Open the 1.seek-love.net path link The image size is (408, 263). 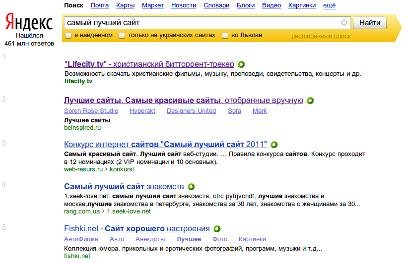pos(129,211)
